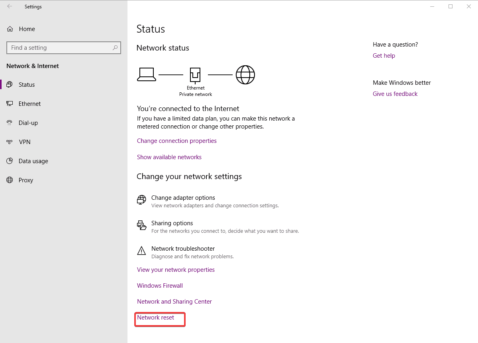
Task: Click the Status globe icon in the sidebar
Action: 10,84
